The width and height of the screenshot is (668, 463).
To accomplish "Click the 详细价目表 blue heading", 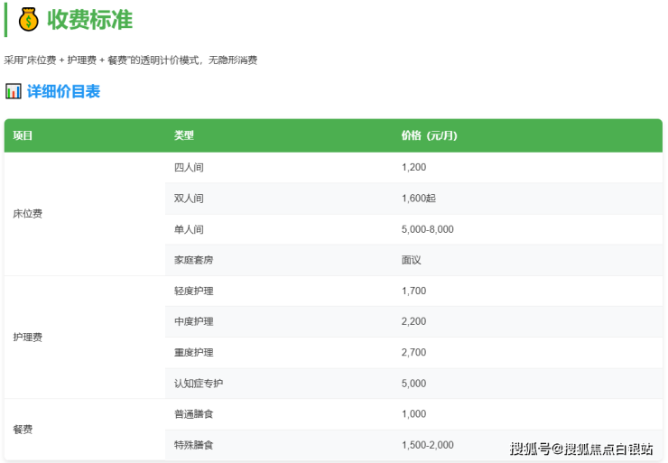I will click(x=63, y=91).
